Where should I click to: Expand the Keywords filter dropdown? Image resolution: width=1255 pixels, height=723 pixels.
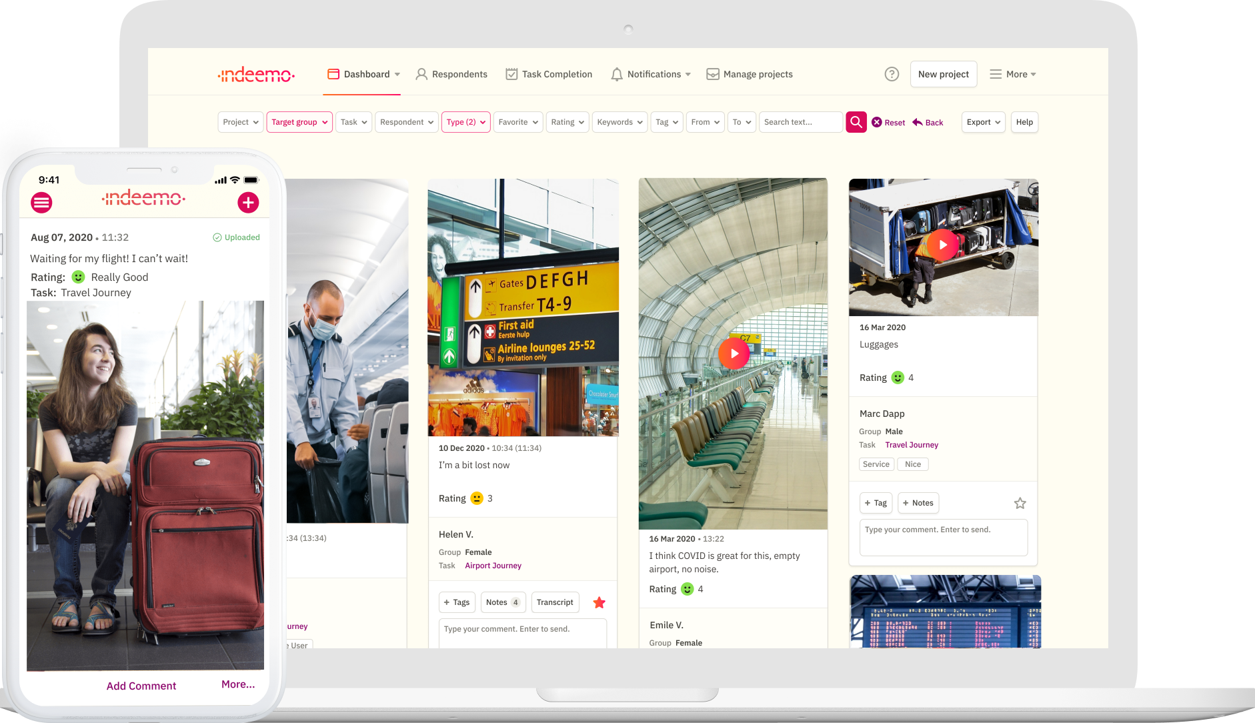click(620, 122)
